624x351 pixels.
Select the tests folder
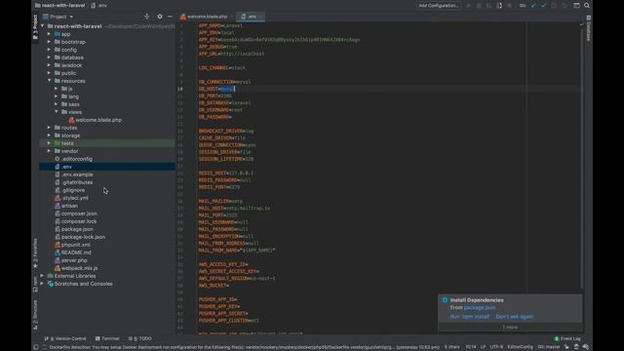pos(67,143)
